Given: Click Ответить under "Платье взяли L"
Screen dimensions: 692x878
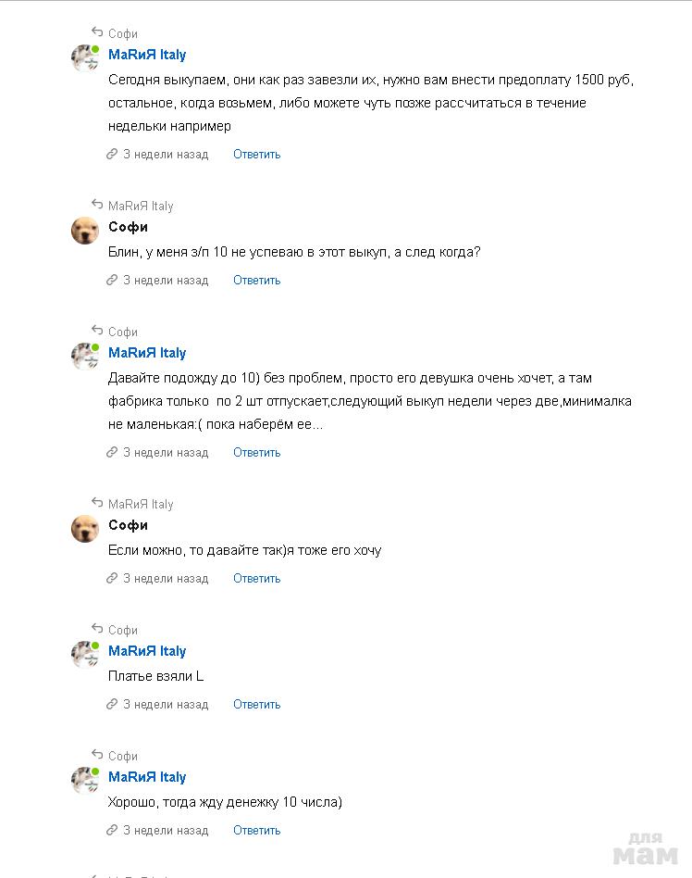Looking at the screenshot, I should (x=256, y=705).
